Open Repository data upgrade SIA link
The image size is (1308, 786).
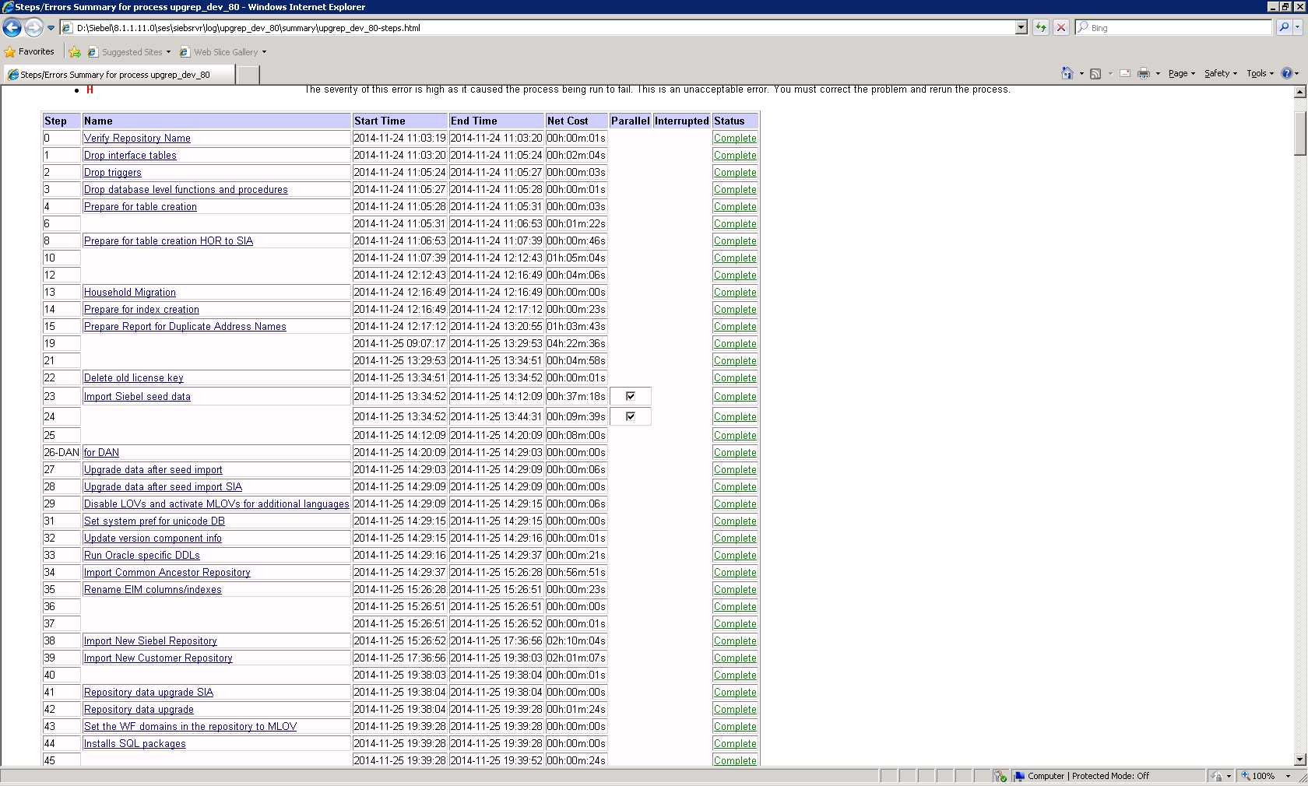[149, 693]
